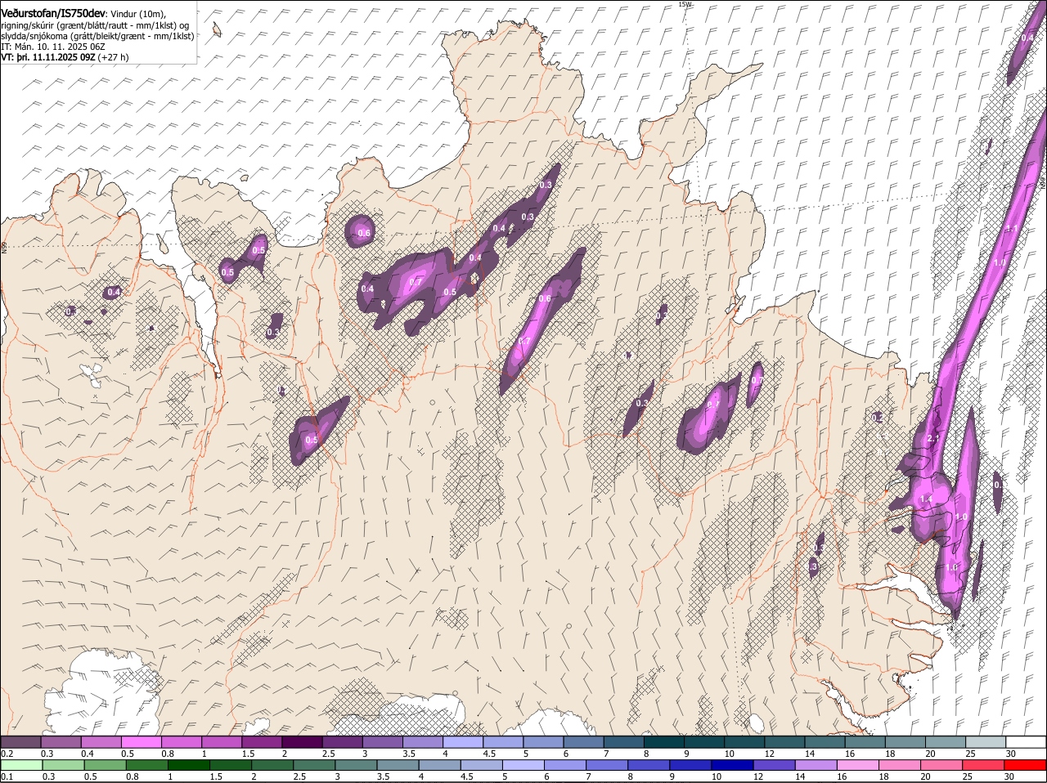
Task: Click upper legend light gray swatch 25 to 30
Action: click(986, 741)
